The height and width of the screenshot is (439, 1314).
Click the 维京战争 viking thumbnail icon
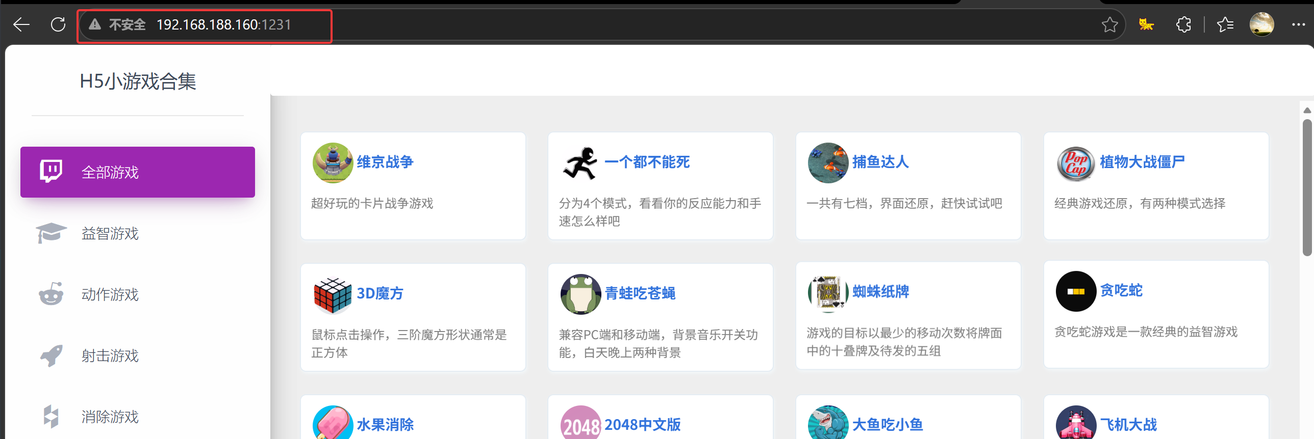(x=333, y=163)
